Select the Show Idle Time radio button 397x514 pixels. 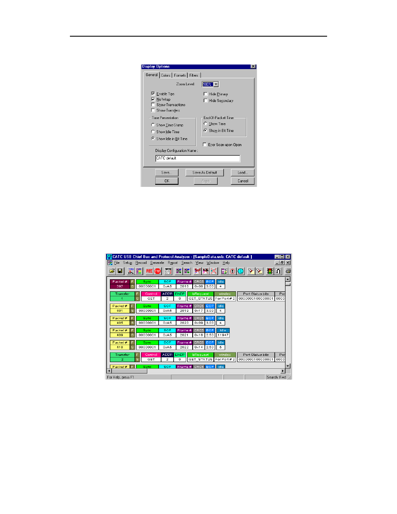(x=153, y=132)
